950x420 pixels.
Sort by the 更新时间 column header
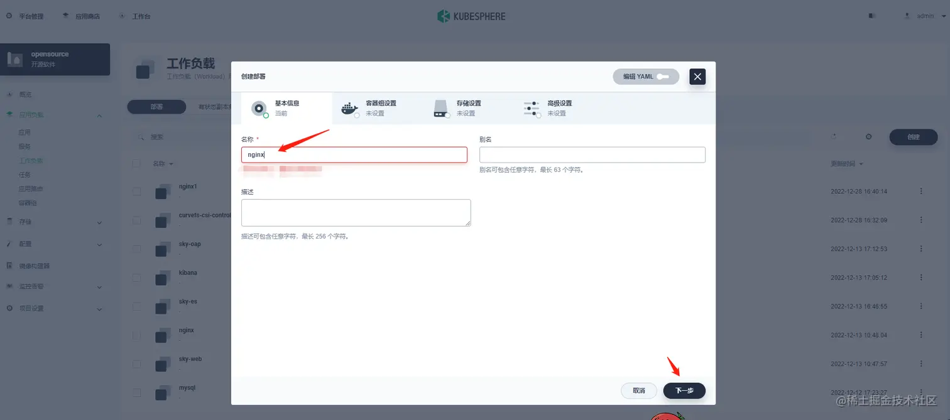[846, 164]
